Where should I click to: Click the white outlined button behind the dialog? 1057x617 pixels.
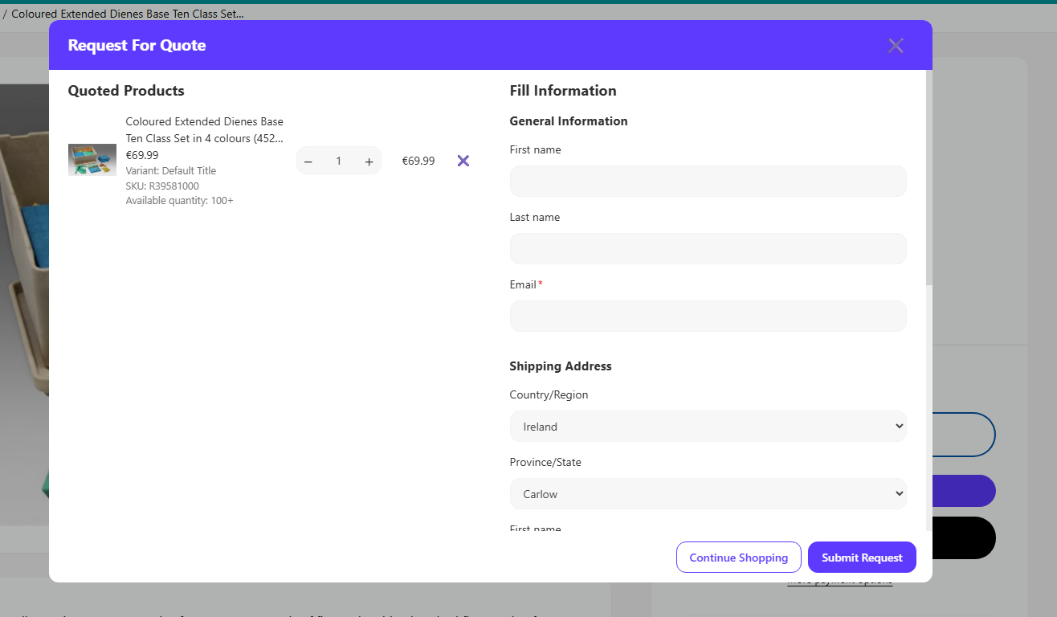964,435
